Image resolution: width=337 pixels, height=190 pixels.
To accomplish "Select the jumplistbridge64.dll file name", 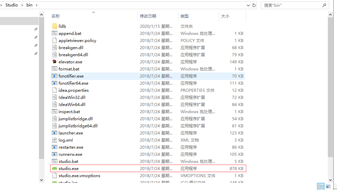I will point(78,126).
